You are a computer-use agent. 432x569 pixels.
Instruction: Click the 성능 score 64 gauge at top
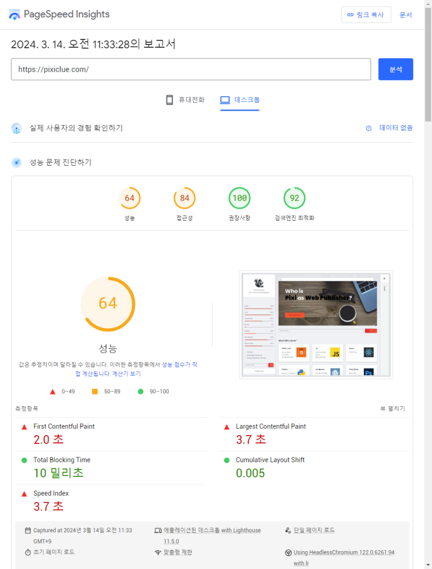pyautogui.click(x=129, y=198)
